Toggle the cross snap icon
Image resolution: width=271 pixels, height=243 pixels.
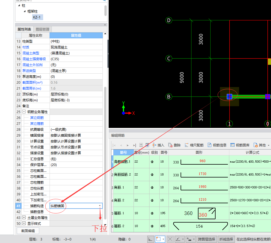pyautogui.click(x=170, y=239)
